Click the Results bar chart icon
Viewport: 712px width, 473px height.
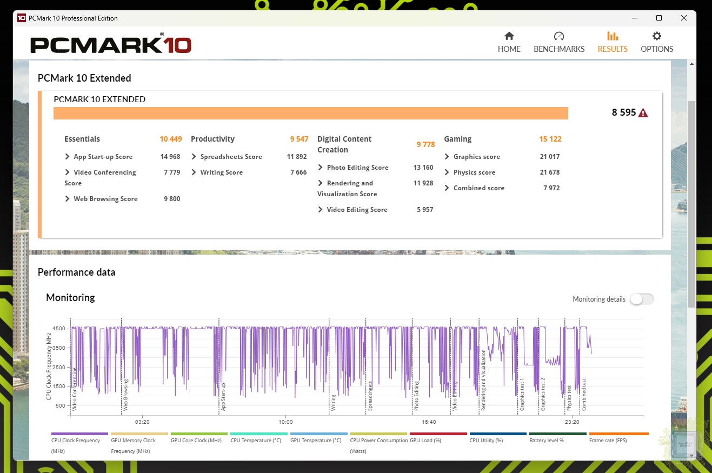tap(613, 36)
